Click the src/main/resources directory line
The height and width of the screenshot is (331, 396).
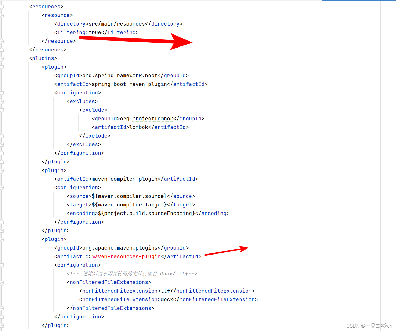tap(118, 24)
